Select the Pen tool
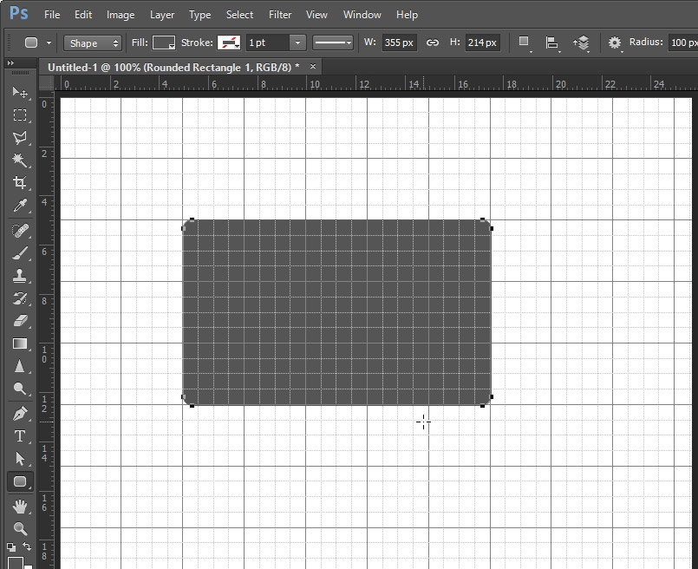698x569 pixels. click(x=20, y=413)
